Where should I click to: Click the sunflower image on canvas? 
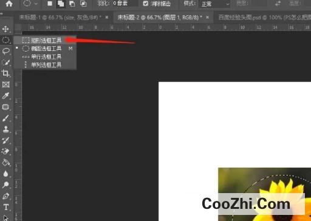click(264, 194)
